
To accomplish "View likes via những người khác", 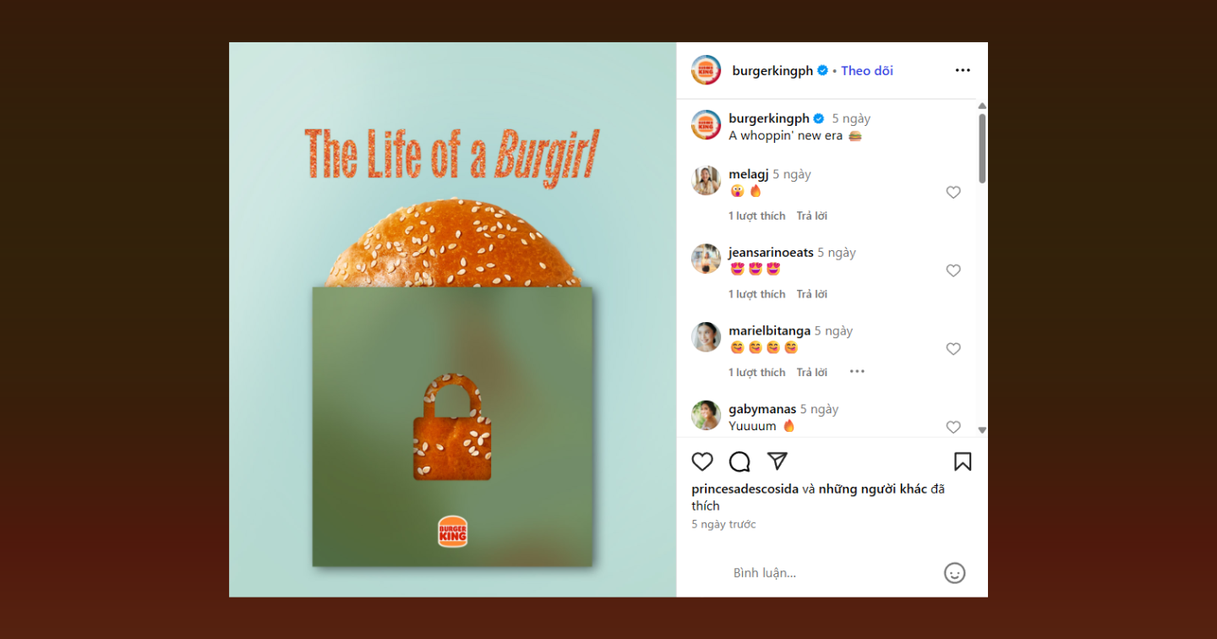I will click(x=873, y=489).
